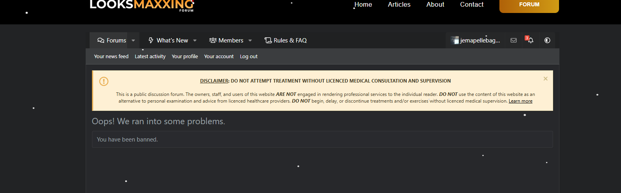Image resolution: width=621 pixels, height=193 pixels.
Task: Open Your account settings link
Action: point(219,57)
